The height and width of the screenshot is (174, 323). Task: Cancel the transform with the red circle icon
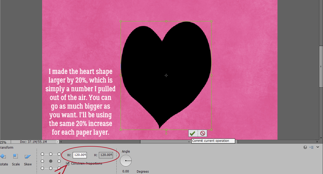[x=203, y=133]
